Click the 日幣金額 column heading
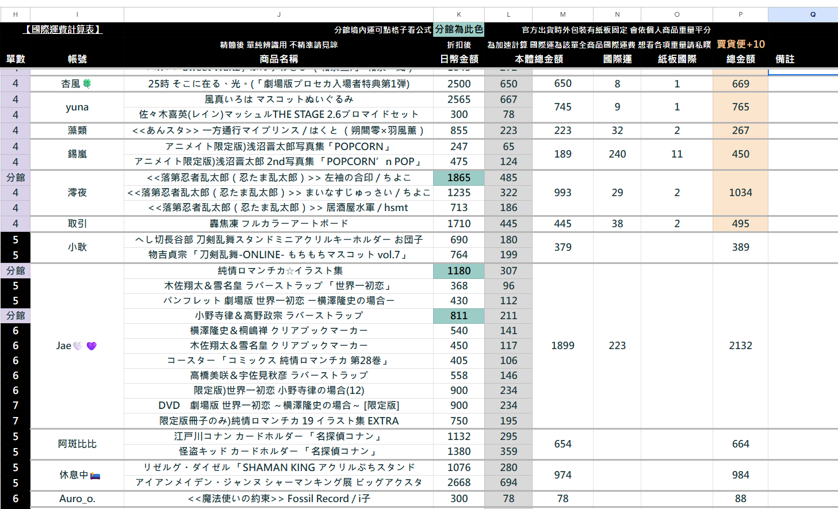Screen dimensions: 838x509 click(459, 59)
